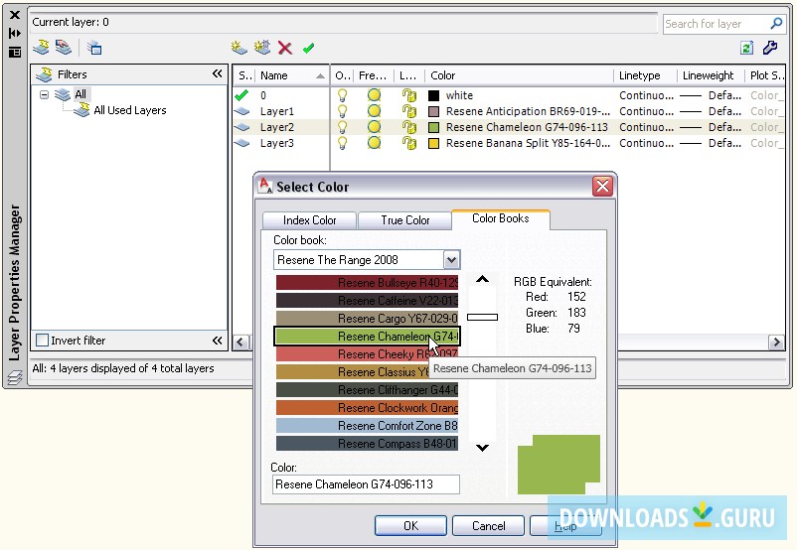This screenshot has width=797, height=550.
Task: Enable the Invert filter checkbox
Action: [42, 340]
